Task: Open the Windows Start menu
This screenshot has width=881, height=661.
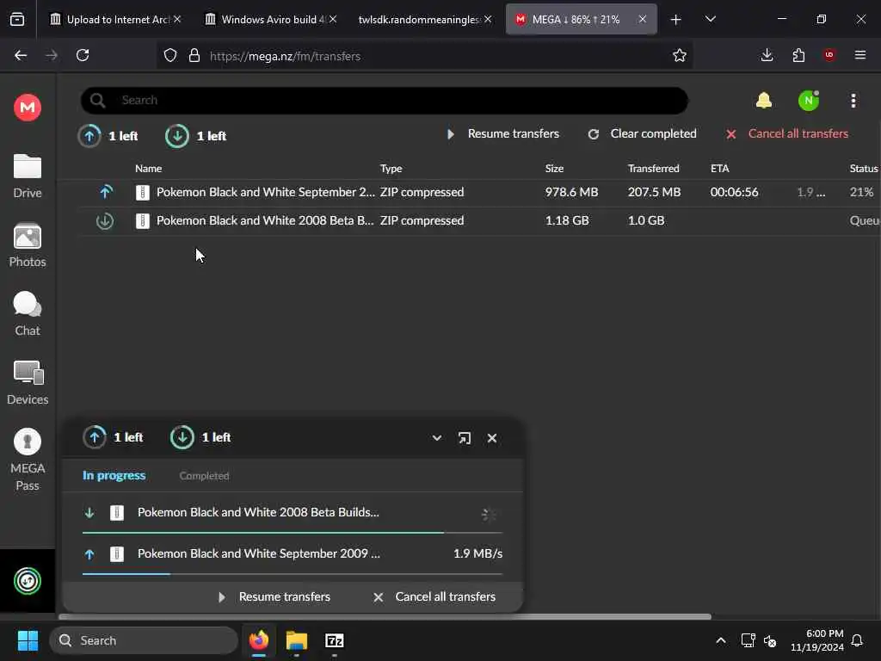Action: tap(28, 640)
